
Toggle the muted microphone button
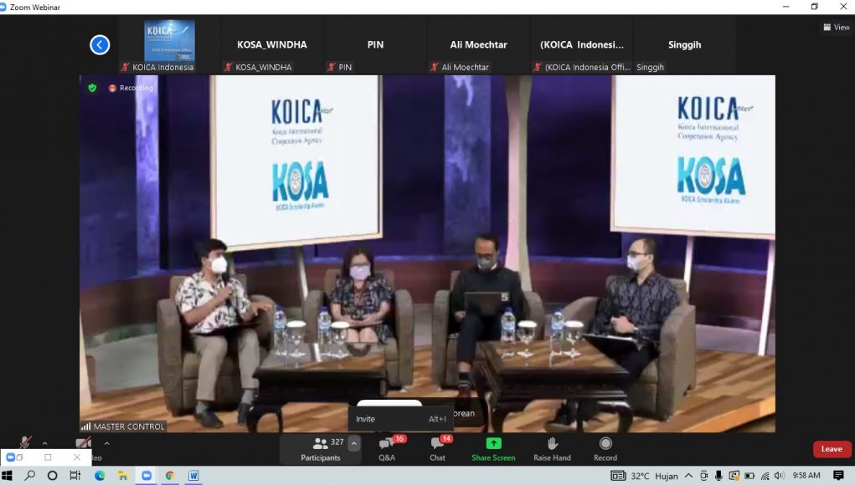[x=26, y=443]
